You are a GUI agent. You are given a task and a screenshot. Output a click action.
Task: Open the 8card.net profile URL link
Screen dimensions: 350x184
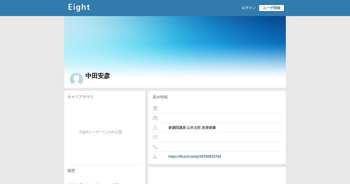(195, 157)
